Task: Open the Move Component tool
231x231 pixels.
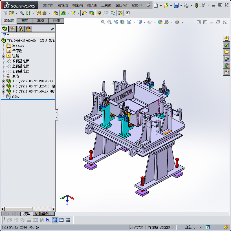Action: [x=45, y=13]
